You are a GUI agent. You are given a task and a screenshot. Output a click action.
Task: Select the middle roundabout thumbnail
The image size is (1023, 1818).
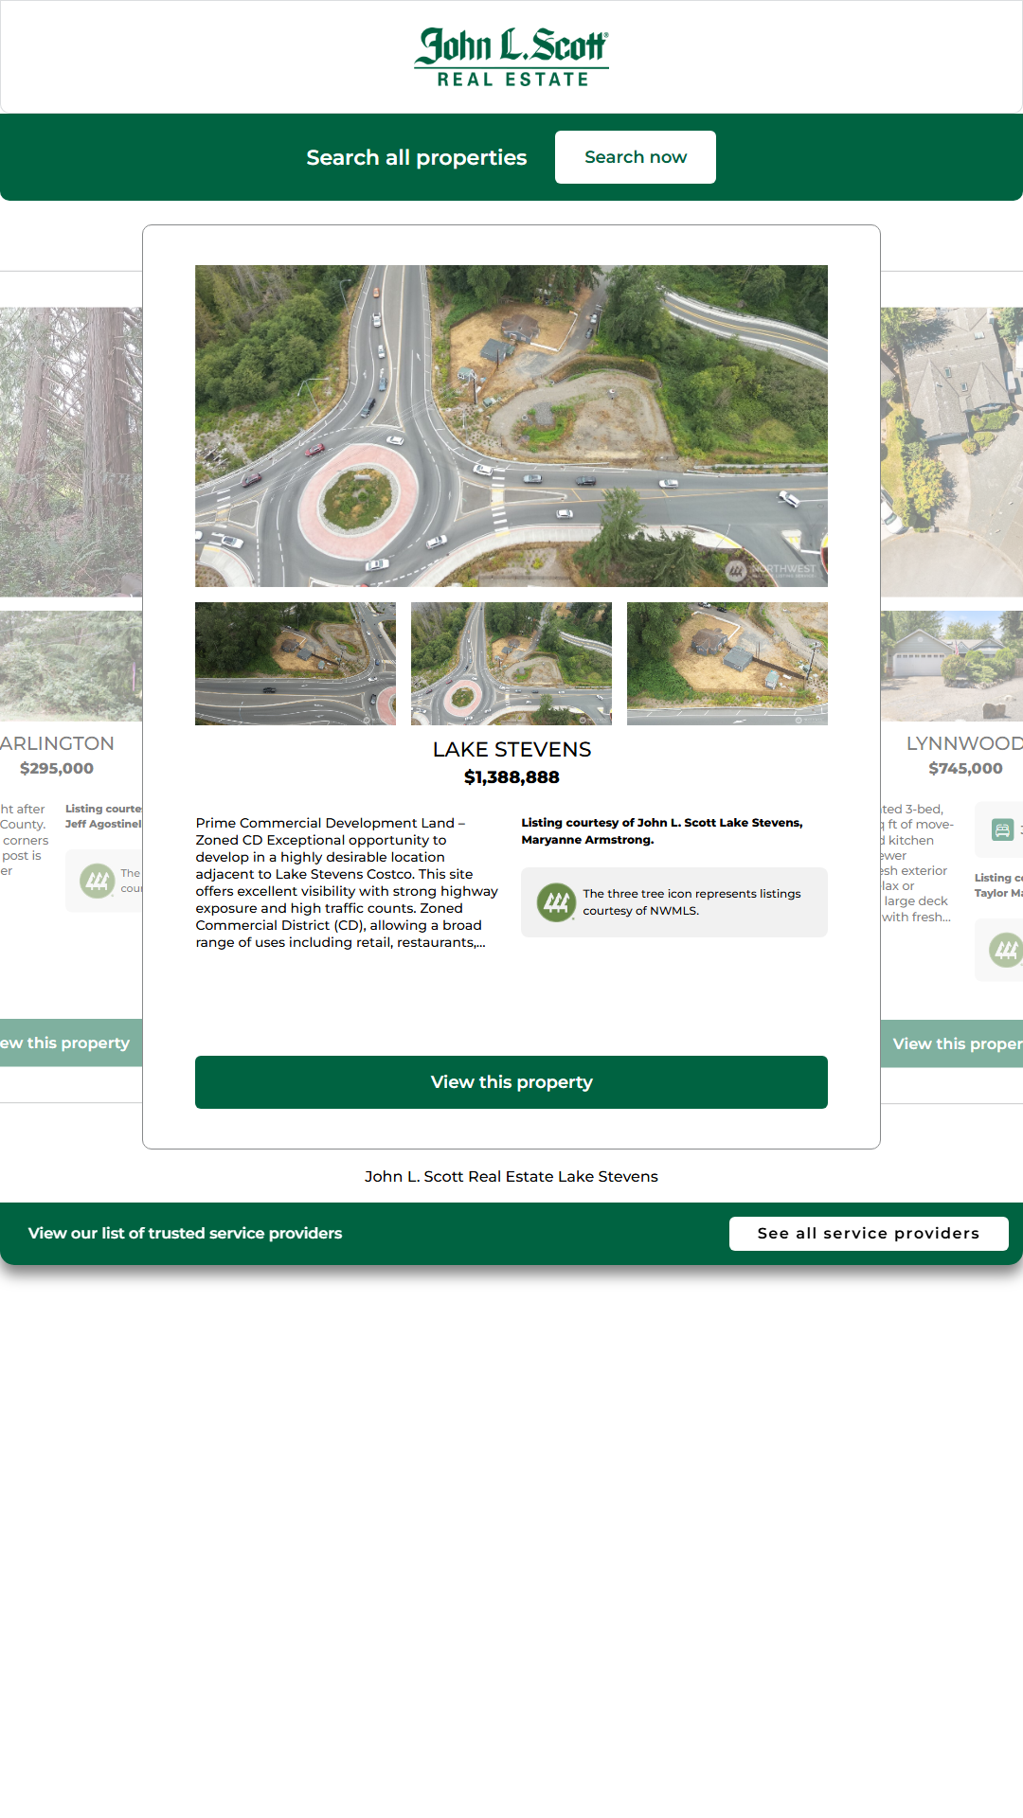point(511,664)
